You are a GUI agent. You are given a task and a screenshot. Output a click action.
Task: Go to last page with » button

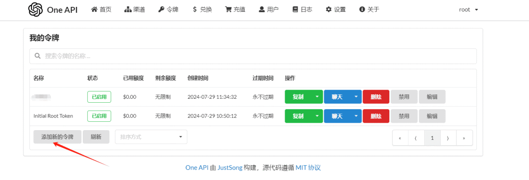pyautogui.click(x=464, y=138)
